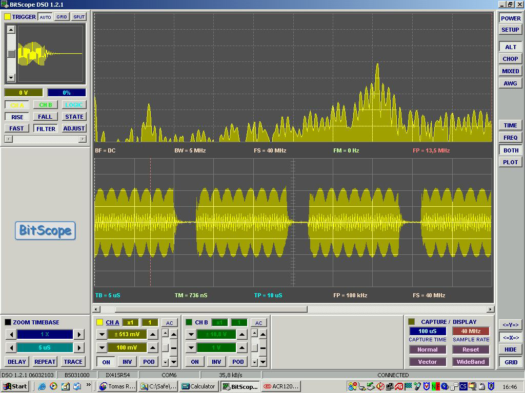Click the yellow CH A indicator square

click(99, 322)
